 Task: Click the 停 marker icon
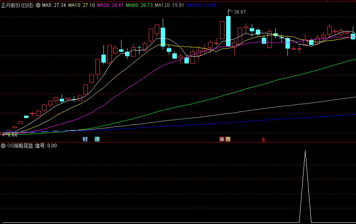pos(97,139)
